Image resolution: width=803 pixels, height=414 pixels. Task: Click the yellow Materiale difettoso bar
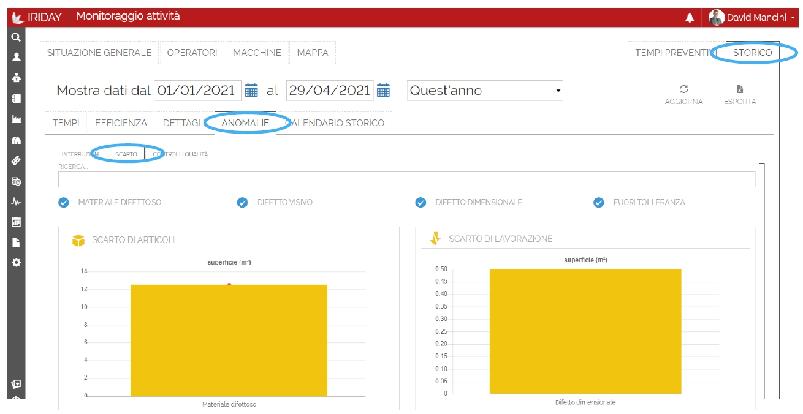[x=229, y=340]
